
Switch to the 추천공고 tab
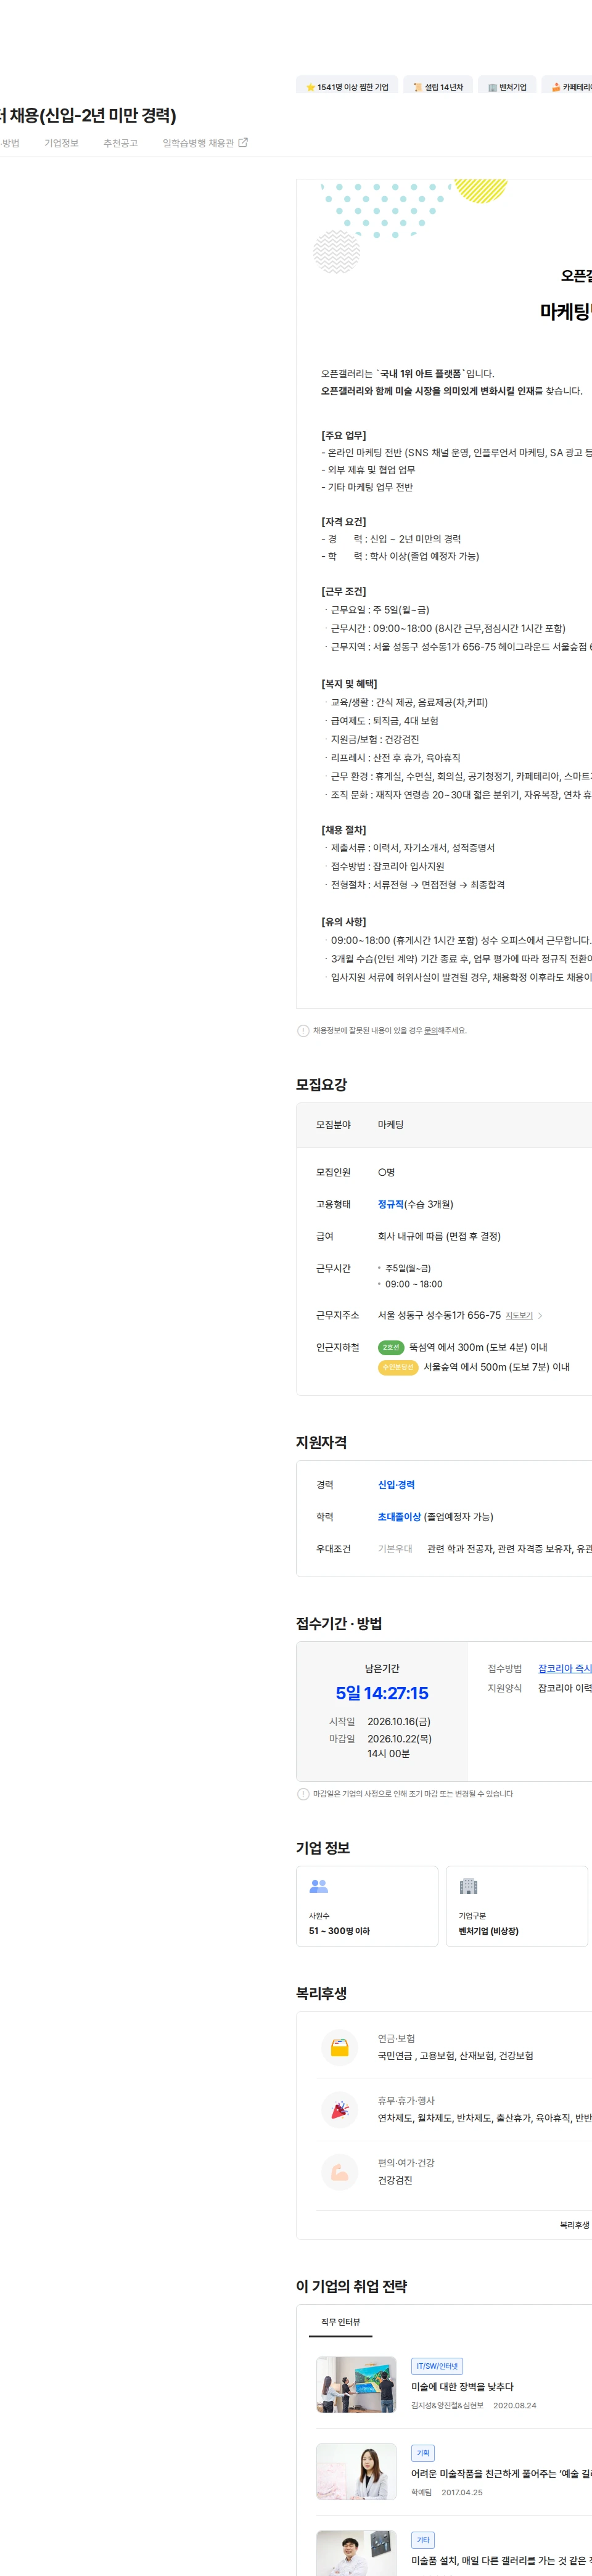tap(121, 143)
